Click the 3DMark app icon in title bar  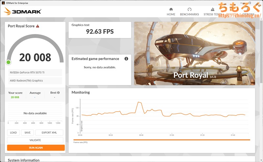point(3,3)
